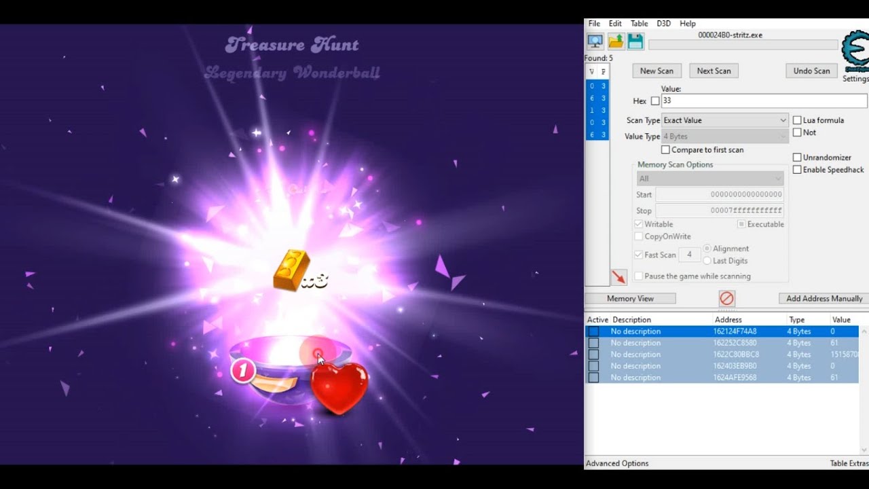Activate checkbox for address 1624AFE9568
This screenshot has width=869, height=489.
tap(593, 378)
